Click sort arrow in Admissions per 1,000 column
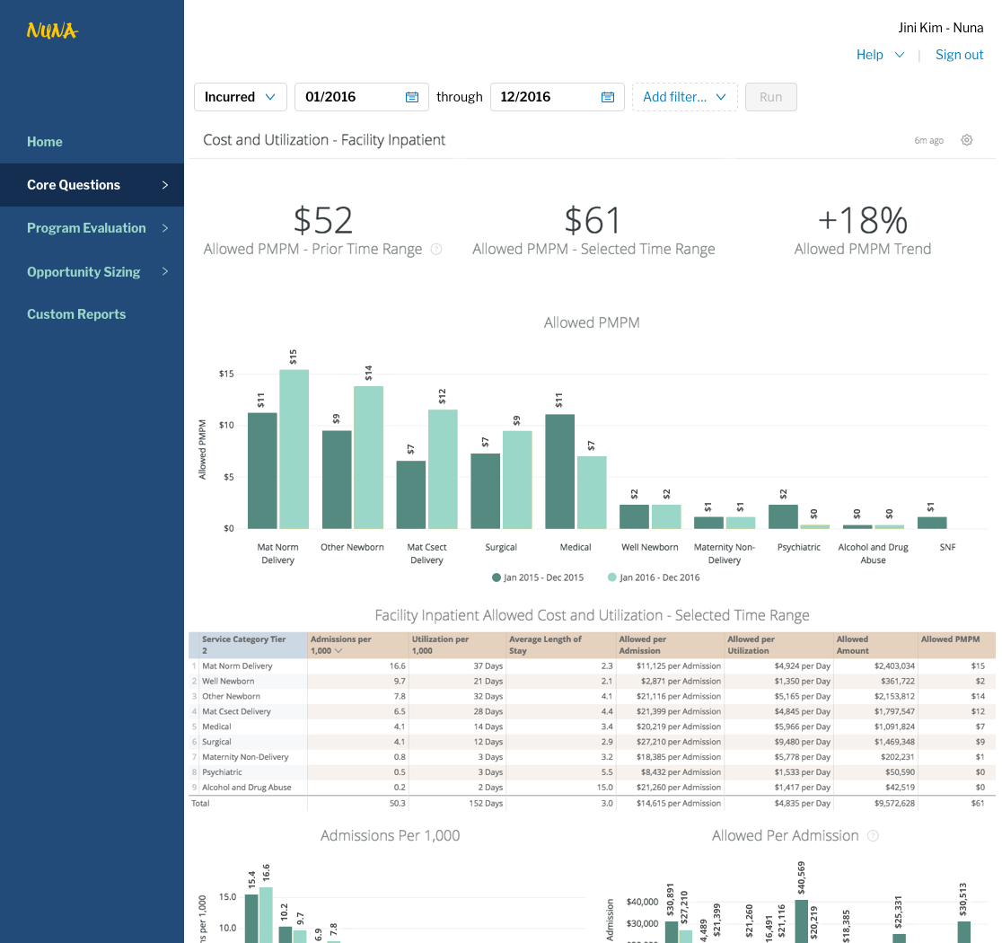Viewport: 1002px width, 943px height. (338, 650)
